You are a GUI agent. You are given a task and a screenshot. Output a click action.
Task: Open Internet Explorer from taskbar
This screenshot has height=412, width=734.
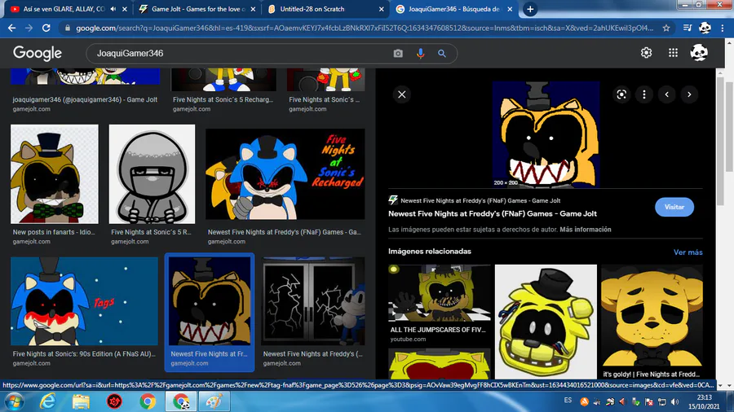(x=47, y=401)
